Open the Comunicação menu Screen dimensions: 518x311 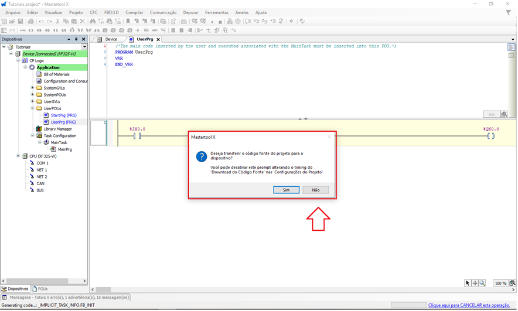coord(163,12)
